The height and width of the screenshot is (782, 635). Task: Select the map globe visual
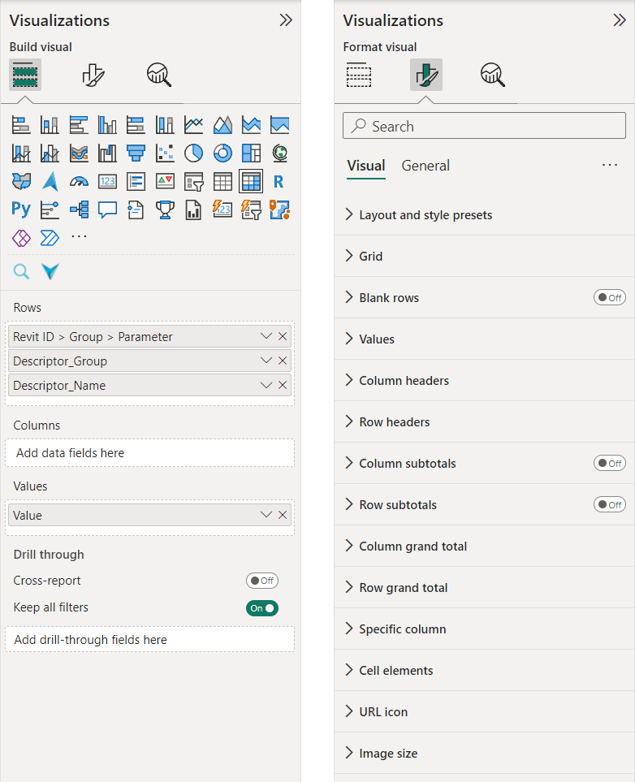280,153
